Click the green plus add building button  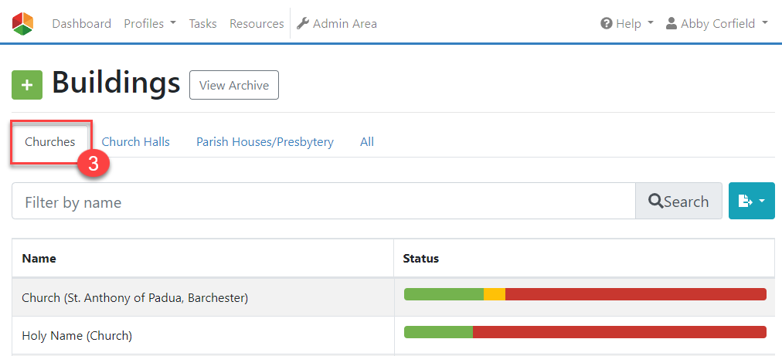tap(27, 85)
